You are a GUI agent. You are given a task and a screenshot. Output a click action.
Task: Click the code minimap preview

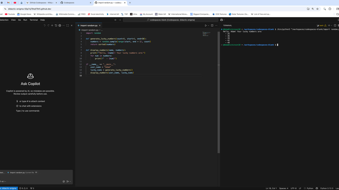(x=207, y=34)
